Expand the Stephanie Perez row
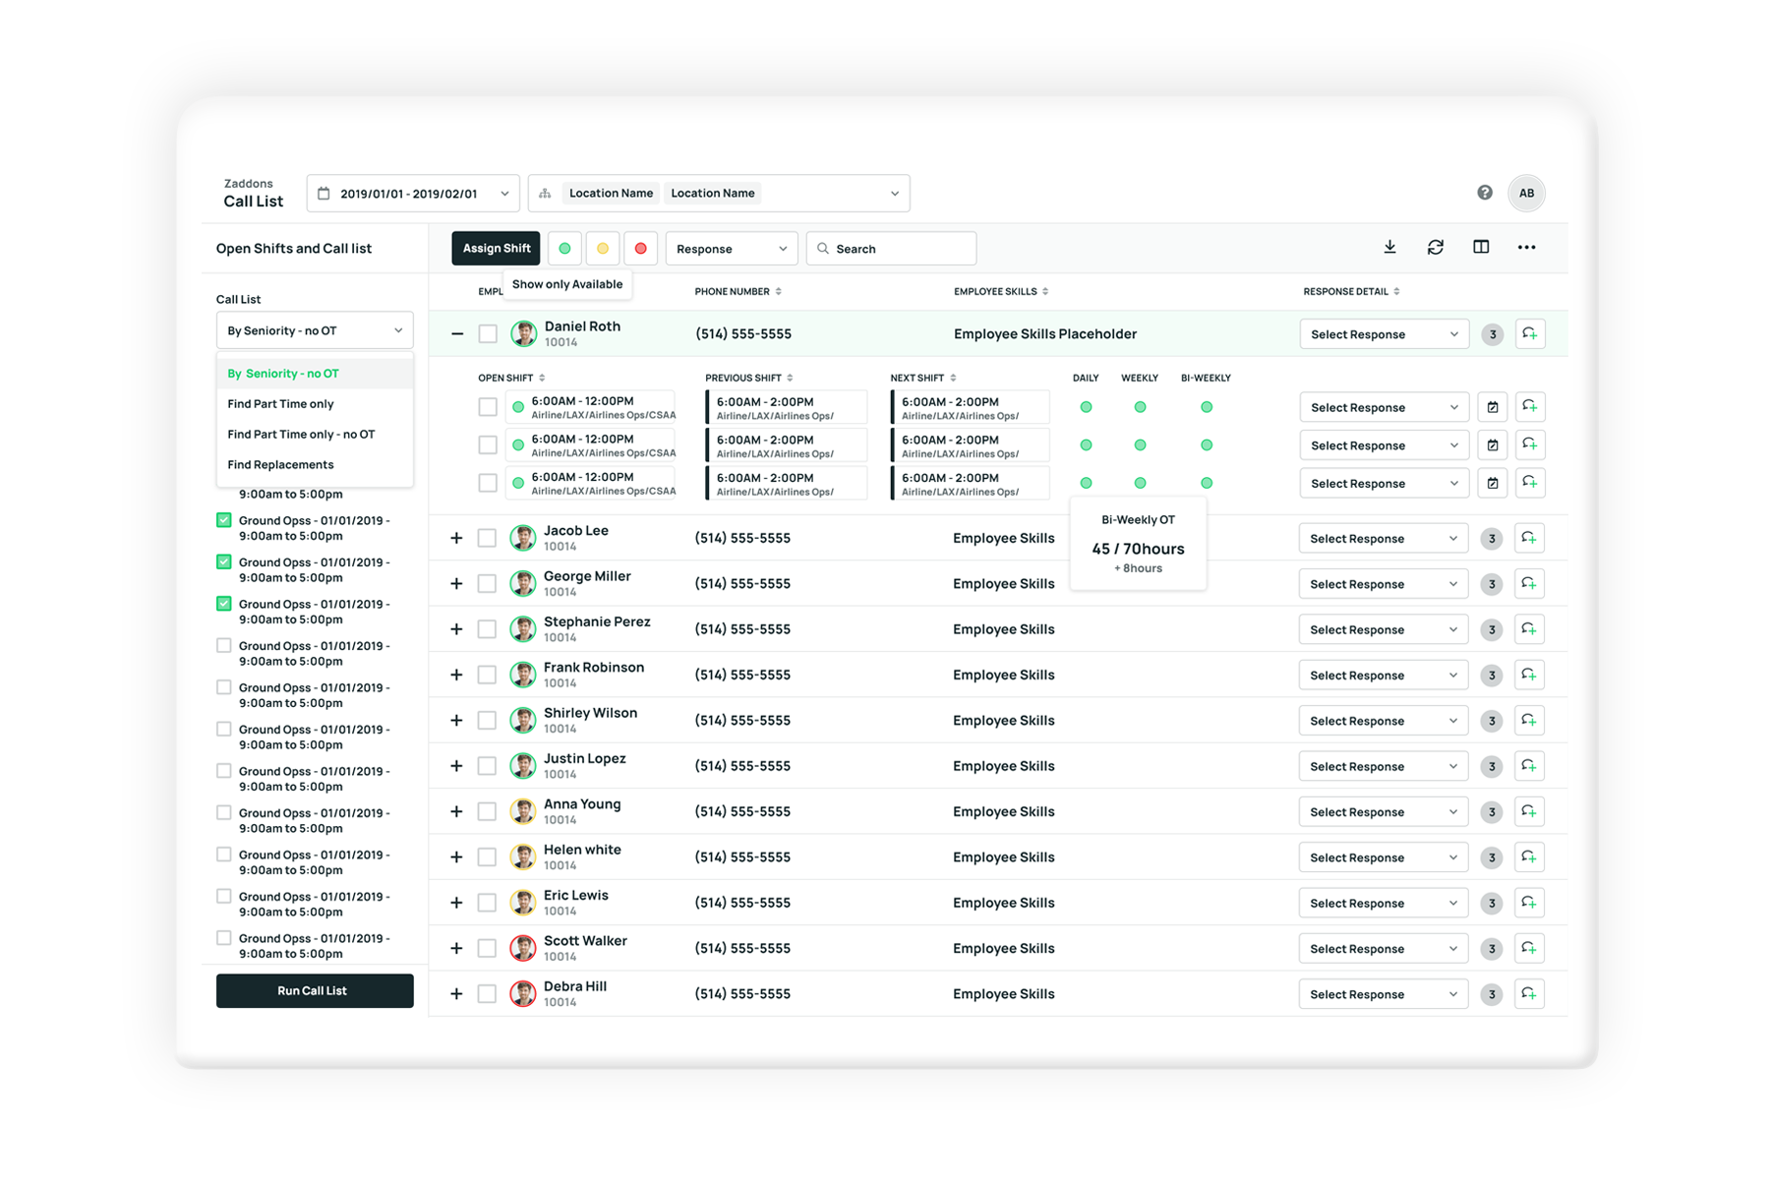 click(456, 629)
